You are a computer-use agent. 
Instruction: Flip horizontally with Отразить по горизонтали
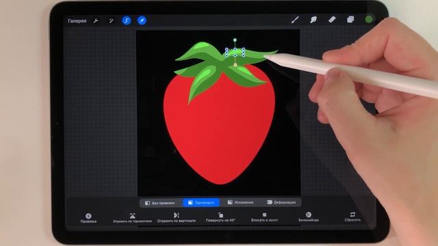pyautogui.click(x=132, y=218)
